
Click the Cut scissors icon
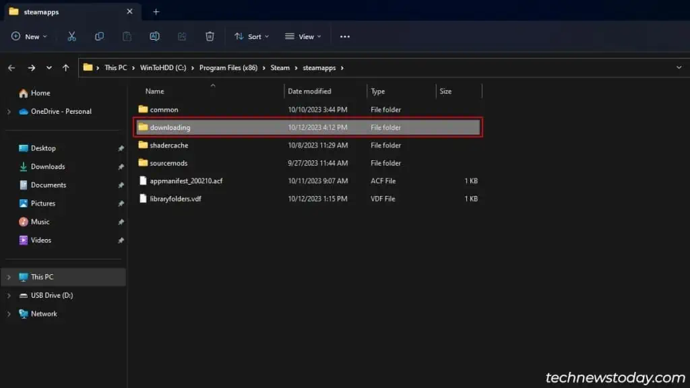pos(71,36)
